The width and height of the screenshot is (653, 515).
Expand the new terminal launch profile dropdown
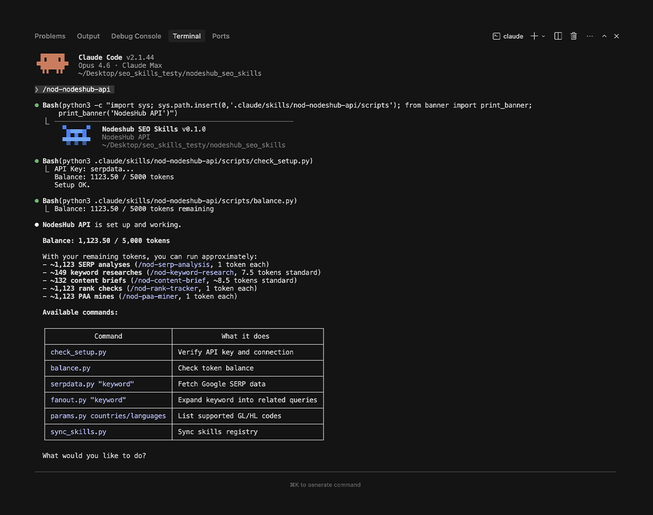tap(543, 36)
